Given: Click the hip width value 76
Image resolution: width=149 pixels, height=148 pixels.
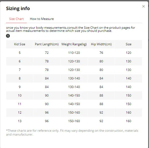Looking at the screenshot, I should click(x=101, y=53).
